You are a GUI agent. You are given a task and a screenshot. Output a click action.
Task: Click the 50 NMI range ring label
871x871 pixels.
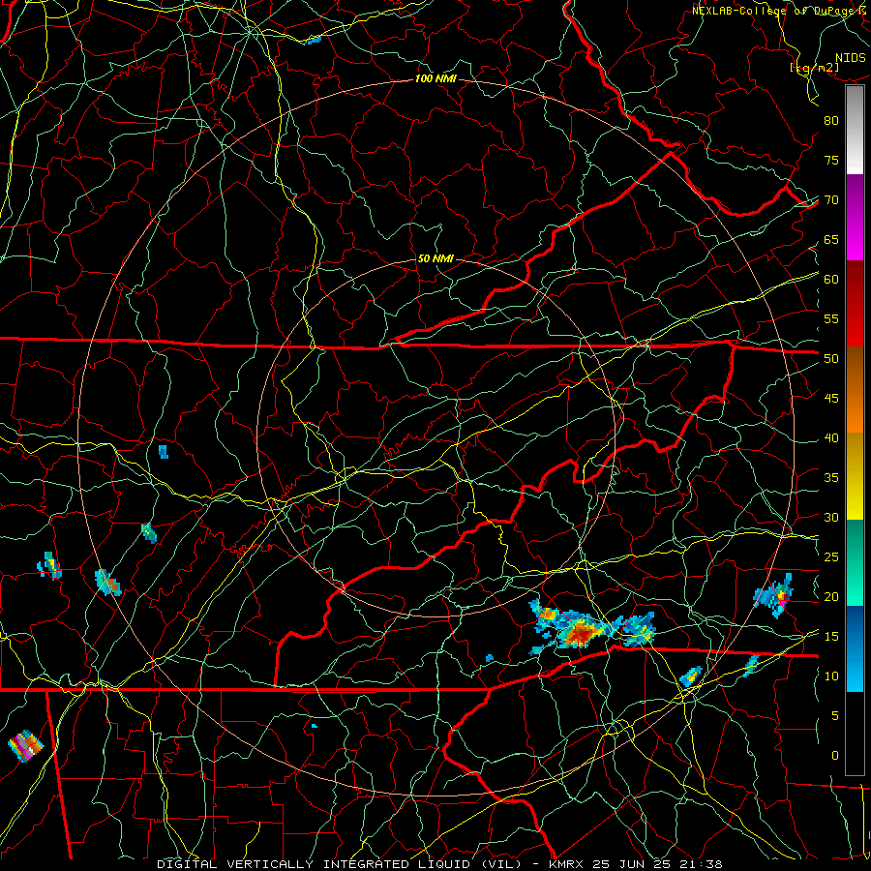tap(435, 258)
